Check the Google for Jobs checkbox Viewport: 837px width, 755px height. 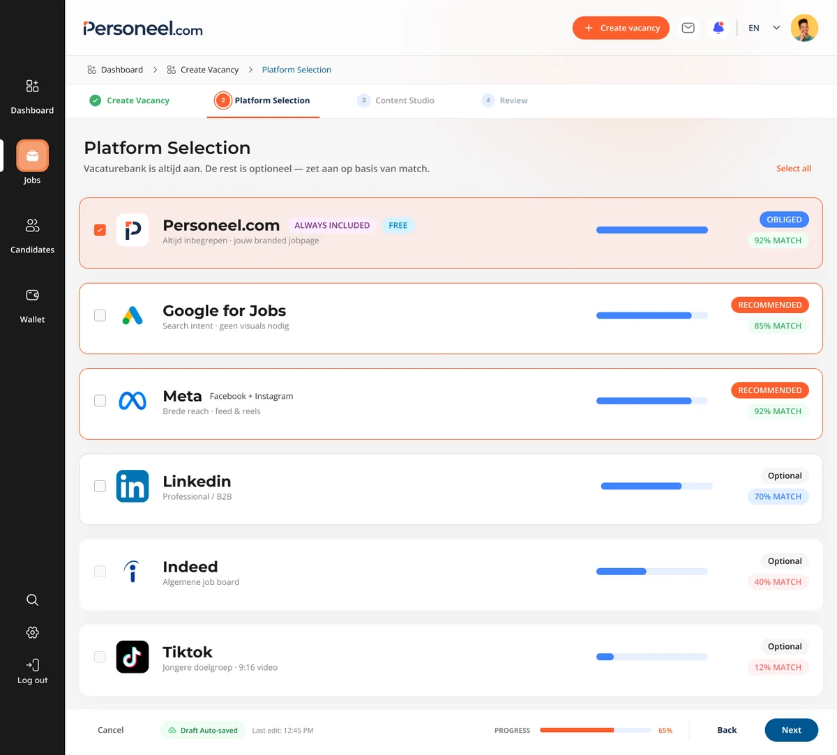(100, 315)
